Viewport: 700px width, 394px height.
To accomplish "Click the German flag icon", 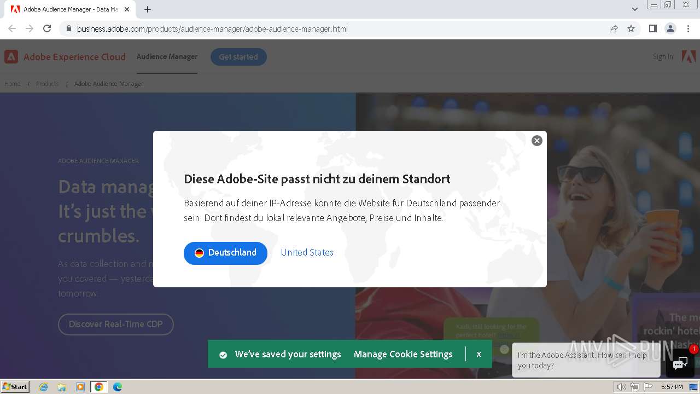I will tap(199, 253).
